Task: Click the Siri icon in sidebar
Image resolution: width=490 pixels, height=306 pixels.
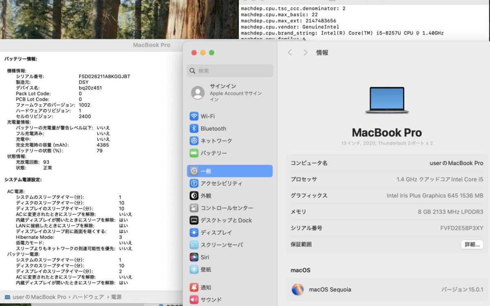Action: (x=194, y=257)
